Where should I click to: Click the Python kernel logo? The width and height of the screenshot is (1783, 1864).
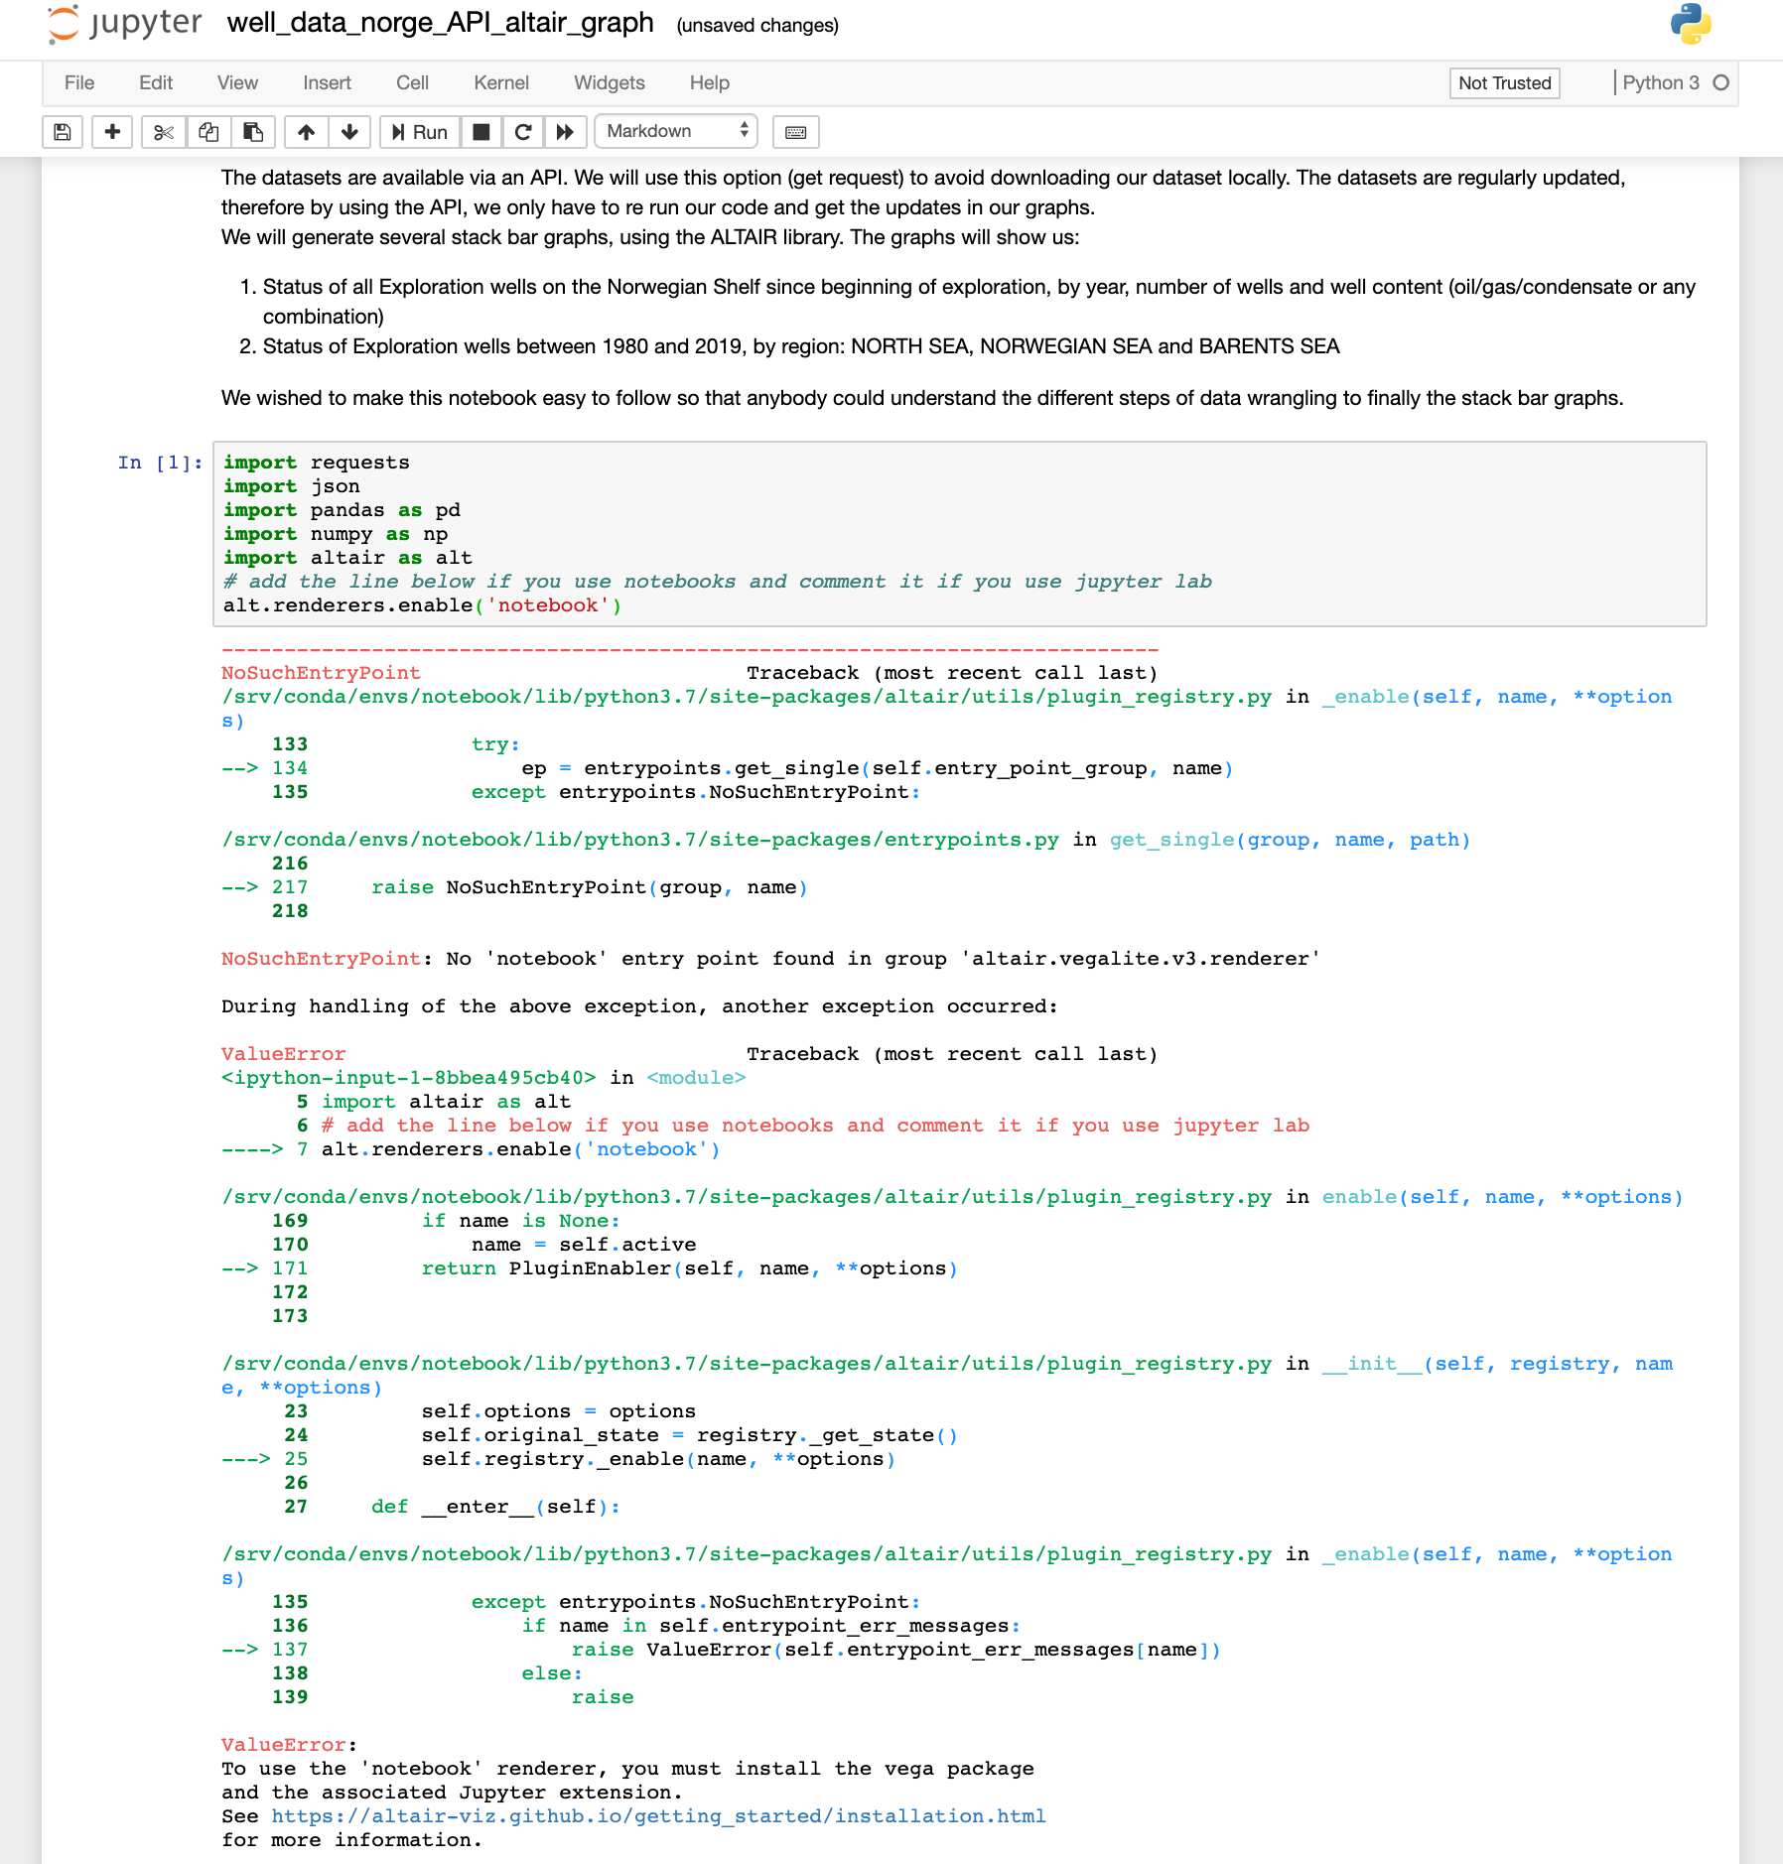click(x=1692, y=24)
